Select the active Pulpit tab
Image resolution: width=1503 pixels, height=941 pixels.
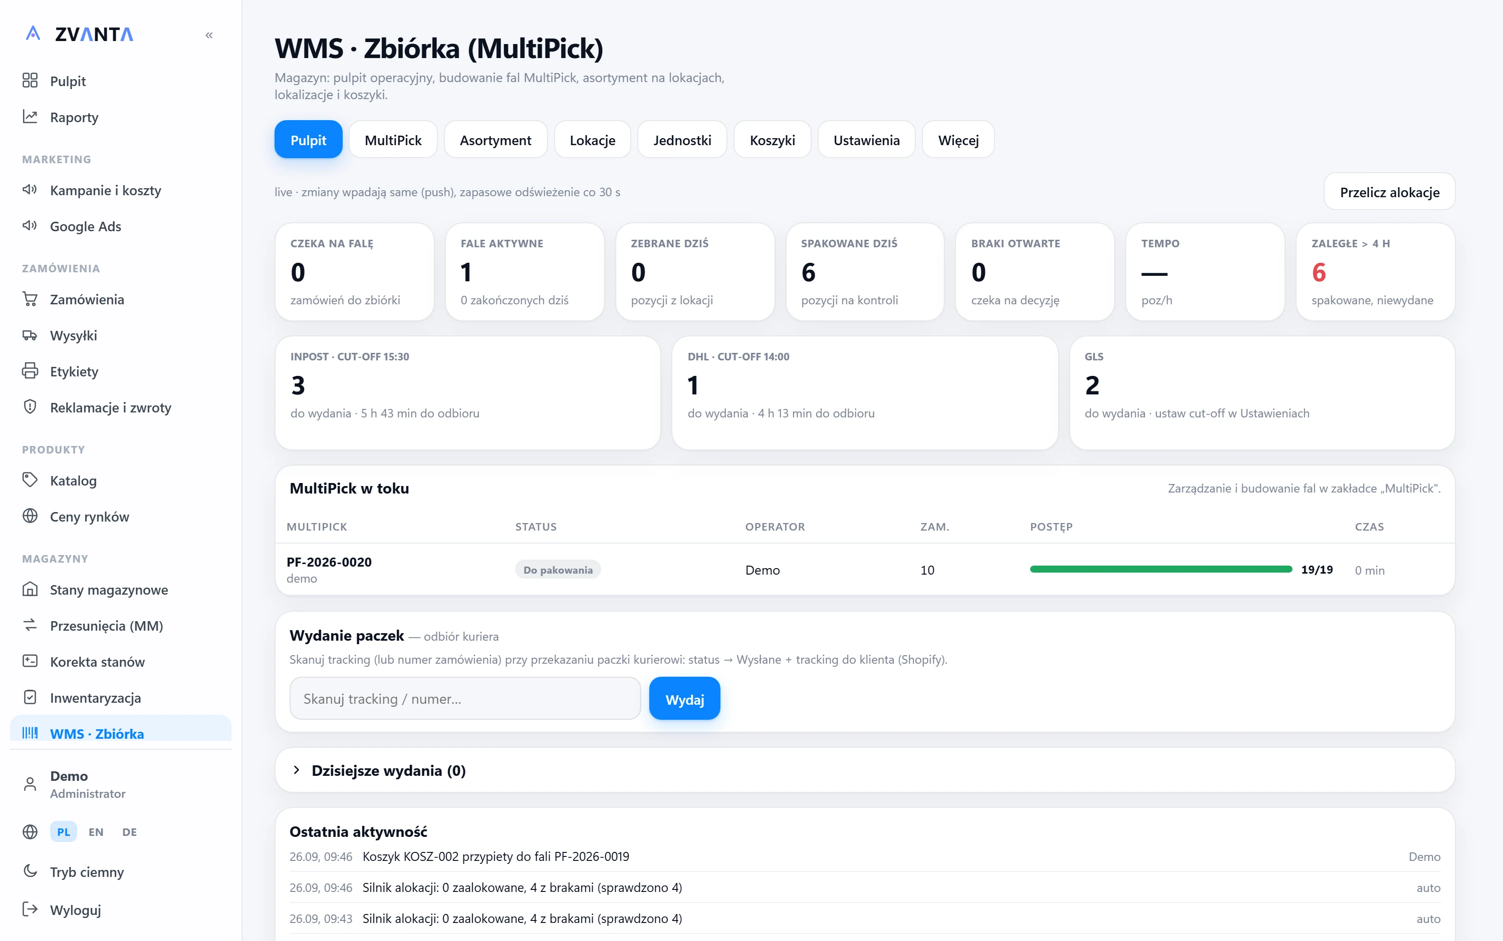click(x=308, y=140)
